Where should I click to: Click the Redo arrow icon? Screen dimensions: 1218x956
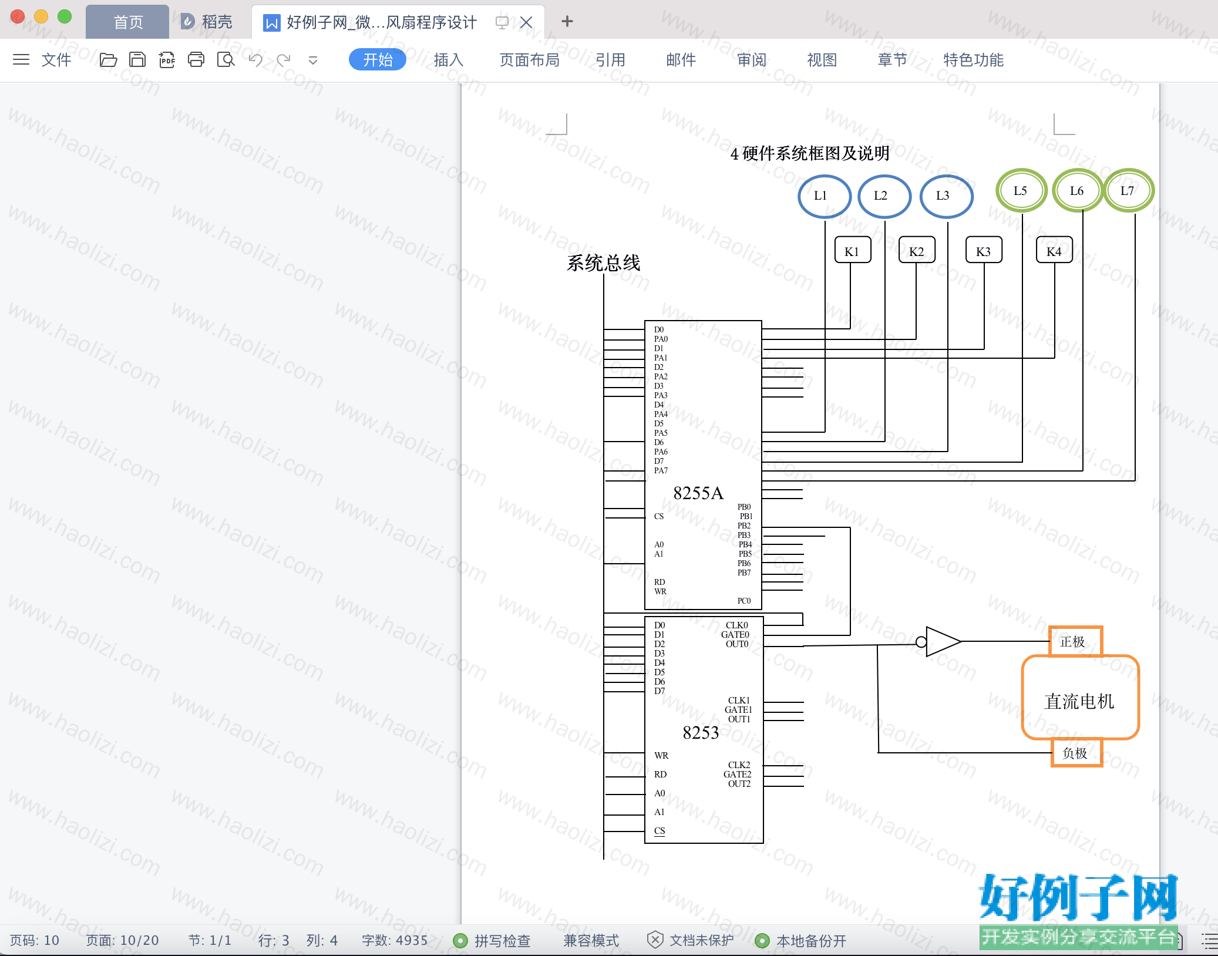[284, 59]
